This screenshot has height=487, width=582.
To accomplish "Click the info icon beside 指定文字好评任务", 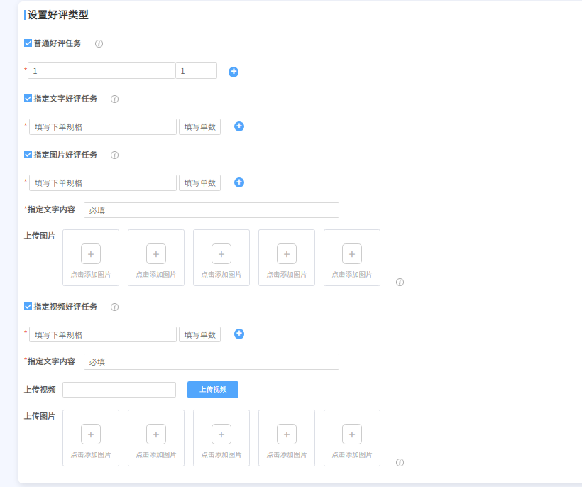I will pos(114,99).
